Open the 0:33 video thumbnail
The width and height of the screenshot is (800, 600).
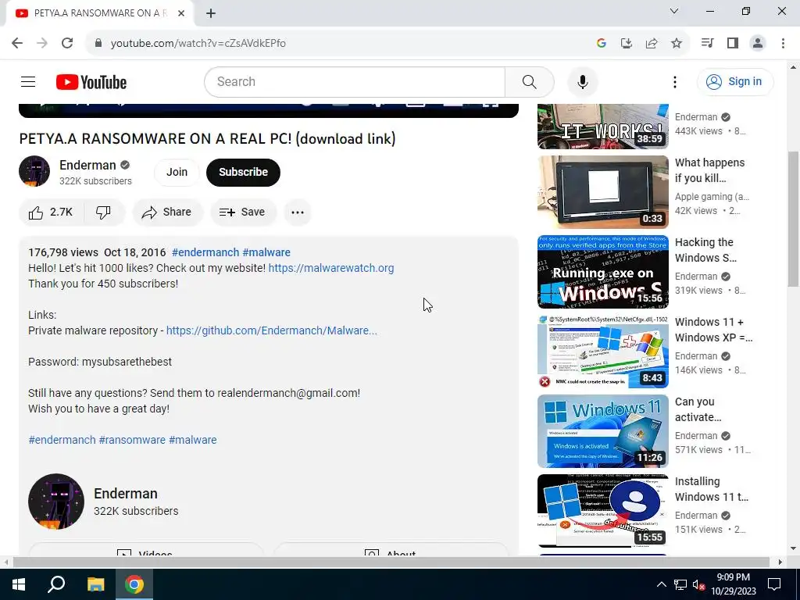coord(602,192)
